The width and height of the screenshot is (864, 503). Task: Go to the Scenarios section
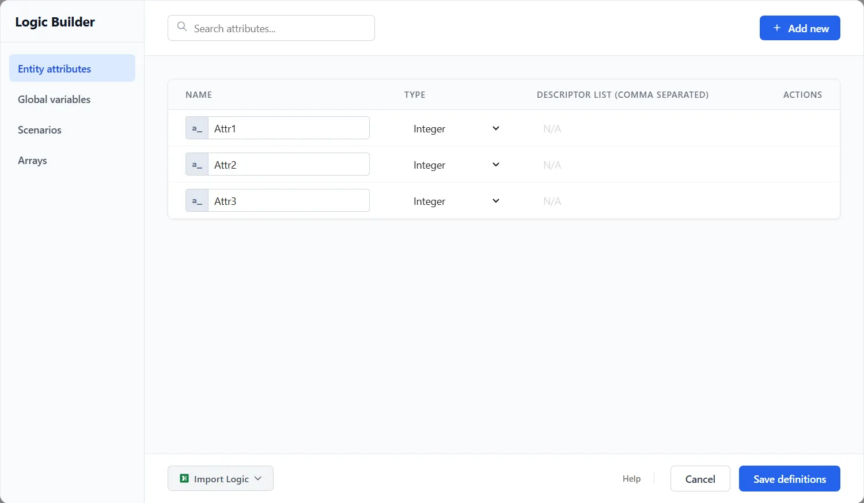pos(72,129)
